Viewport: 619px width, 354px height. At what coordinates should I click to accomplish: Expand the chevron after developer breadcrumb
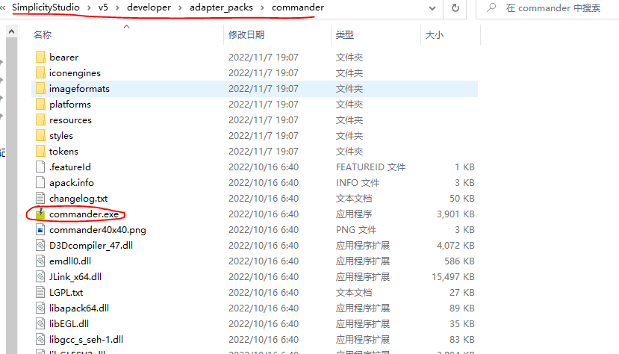(180, 8)
